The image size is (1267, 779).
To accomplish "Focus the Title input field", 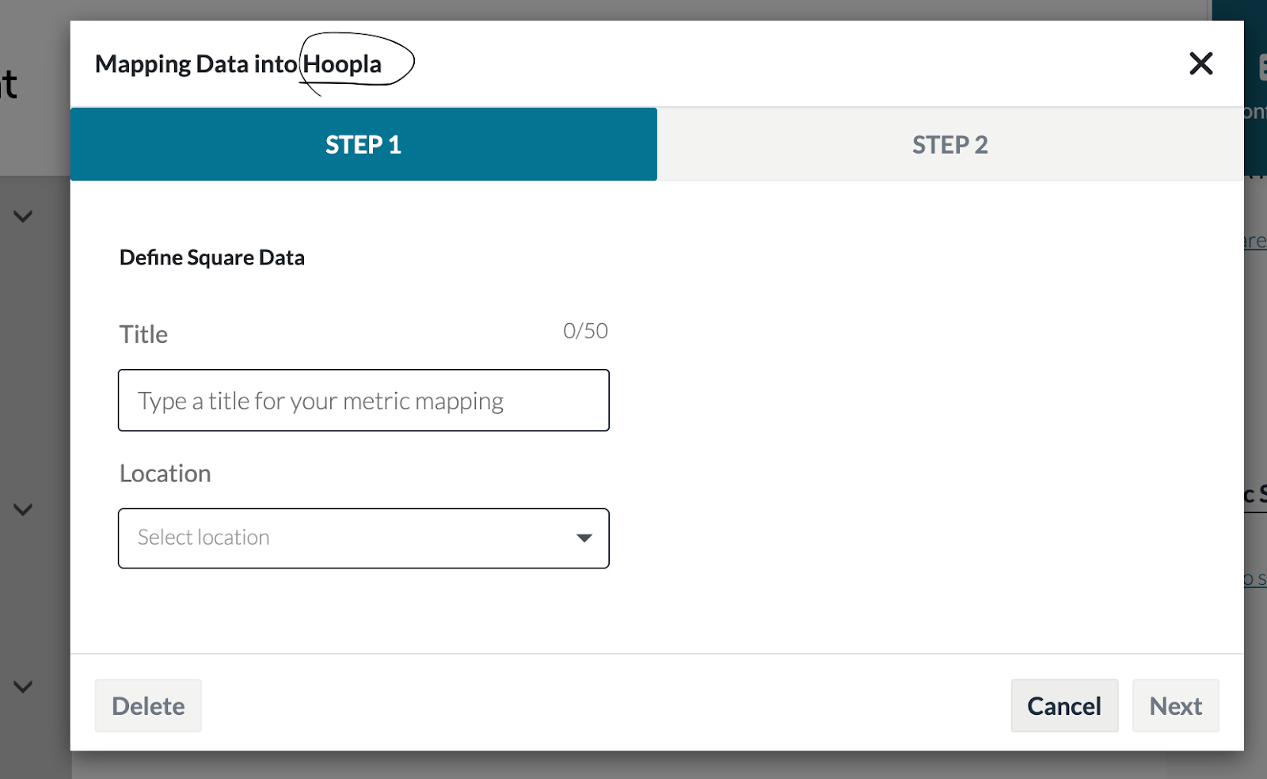I will point(363,401).
